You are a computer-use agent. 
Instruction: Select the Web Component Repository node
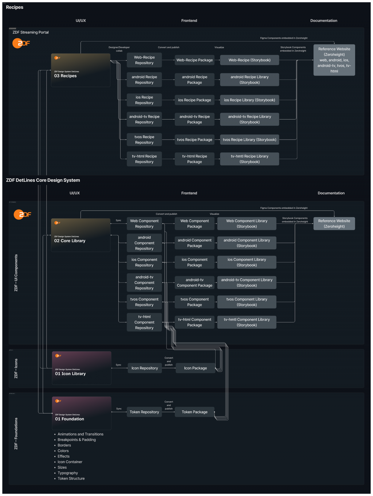[x=144, y=224]
